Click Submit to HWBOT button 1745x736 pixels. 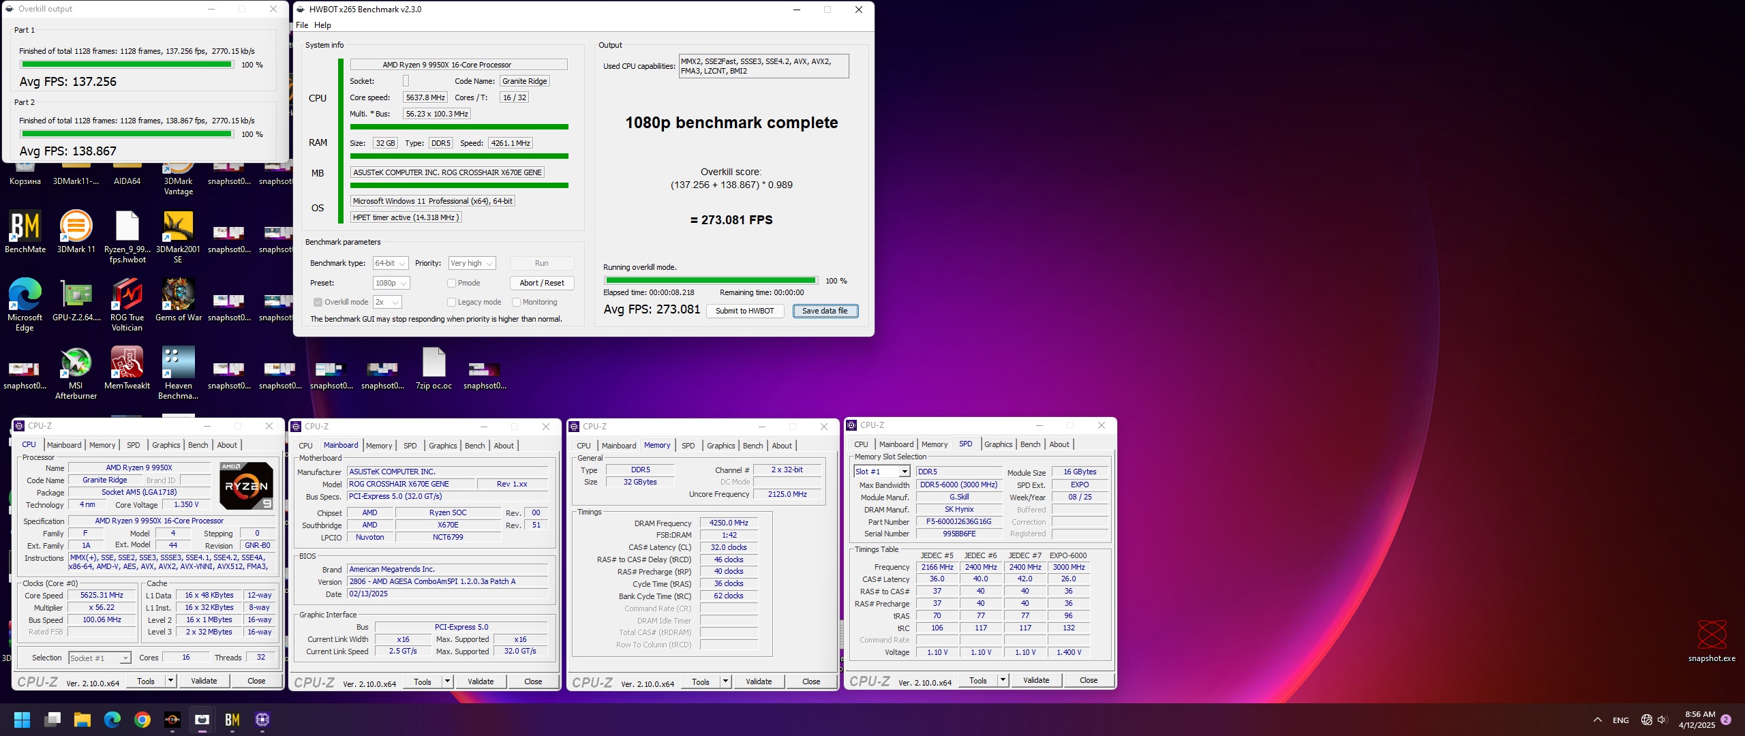pos(745,311)
